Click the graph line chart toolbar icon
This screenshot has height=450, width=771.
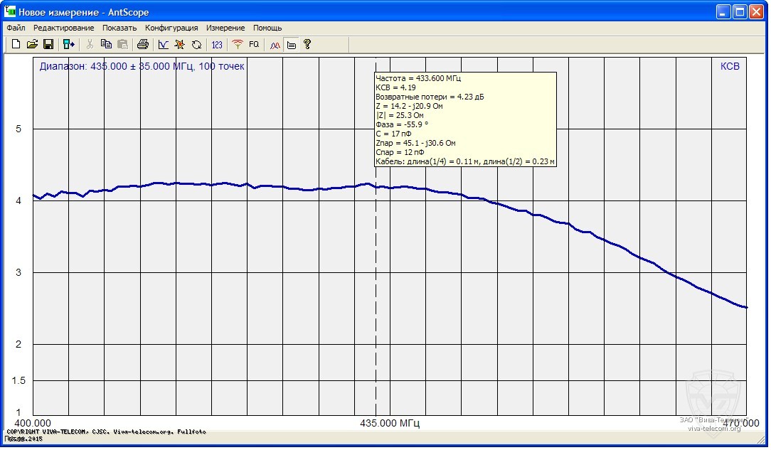coord(164,45)
